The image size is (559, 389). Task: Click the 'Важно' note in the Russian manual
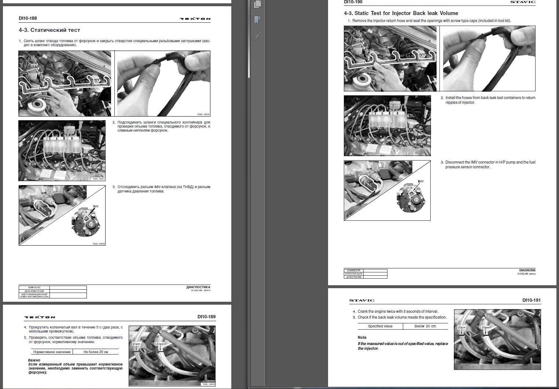(x=34, y=360)
